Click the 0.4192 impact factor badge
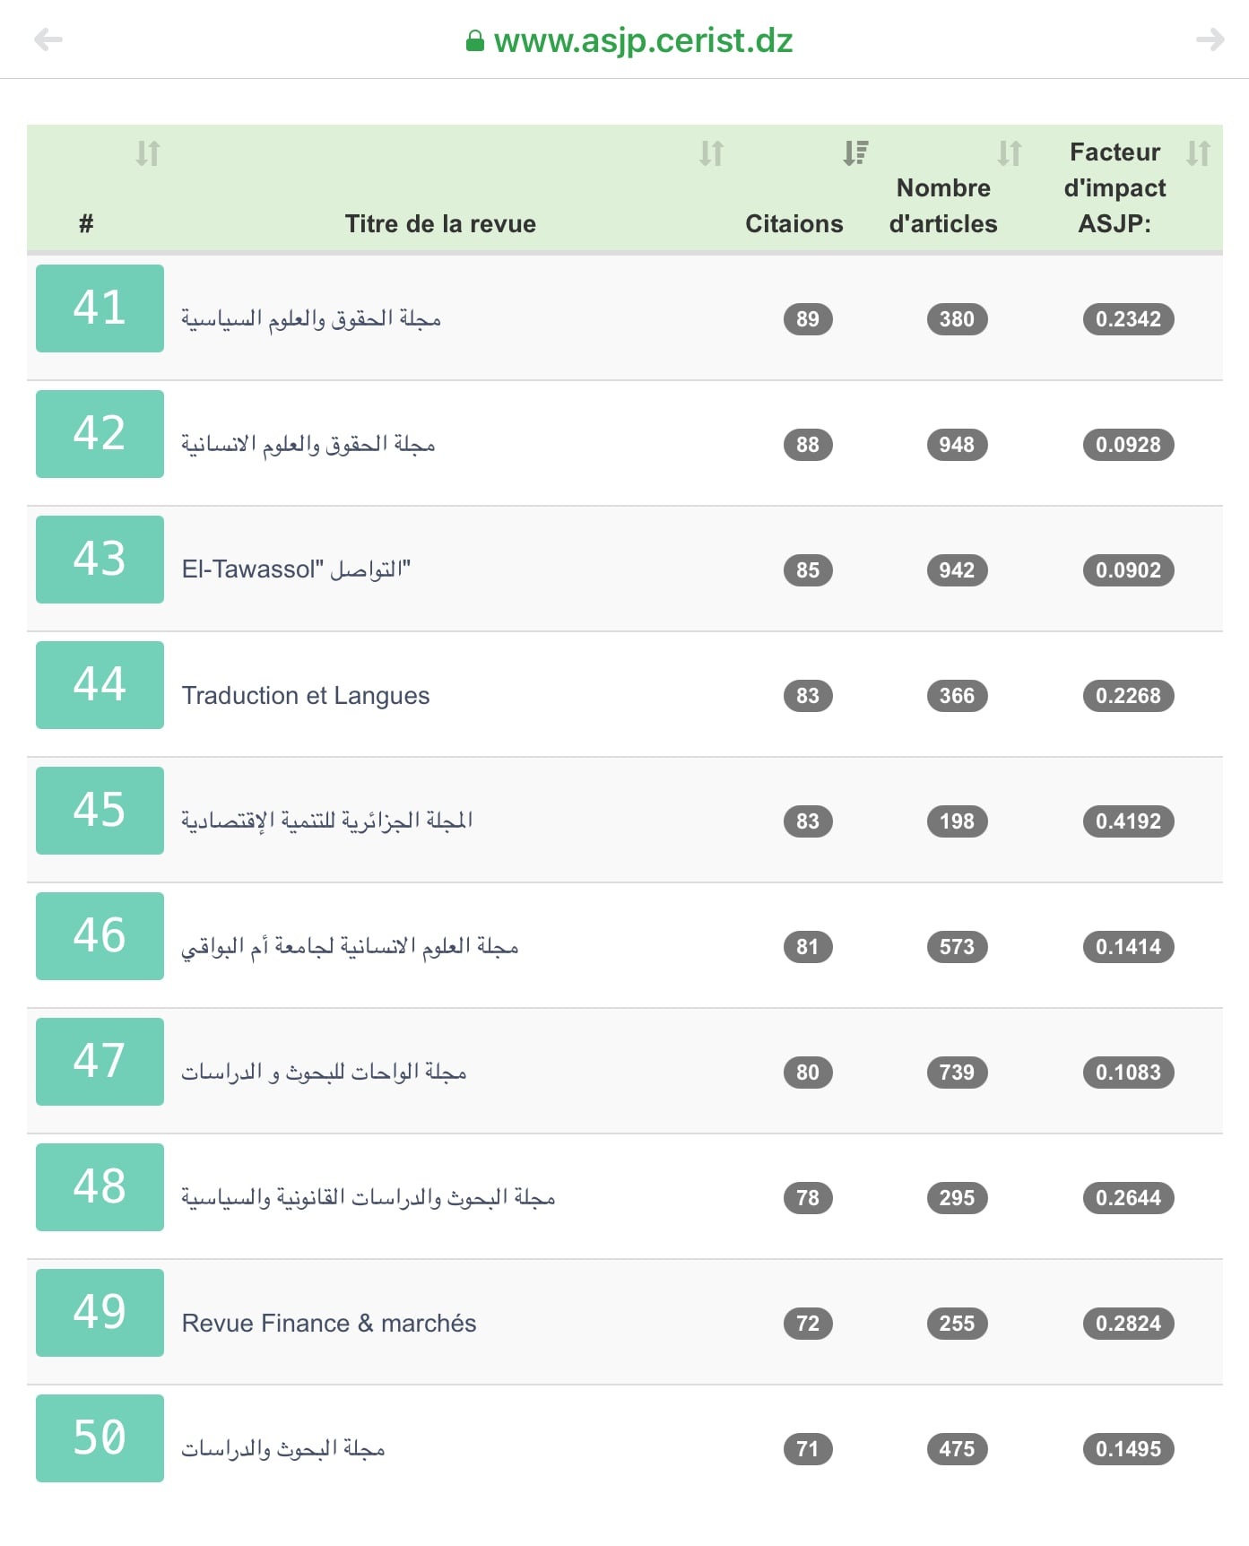The width and height of the screenshot is (1249, 1546). click(x=1128, y=821)
